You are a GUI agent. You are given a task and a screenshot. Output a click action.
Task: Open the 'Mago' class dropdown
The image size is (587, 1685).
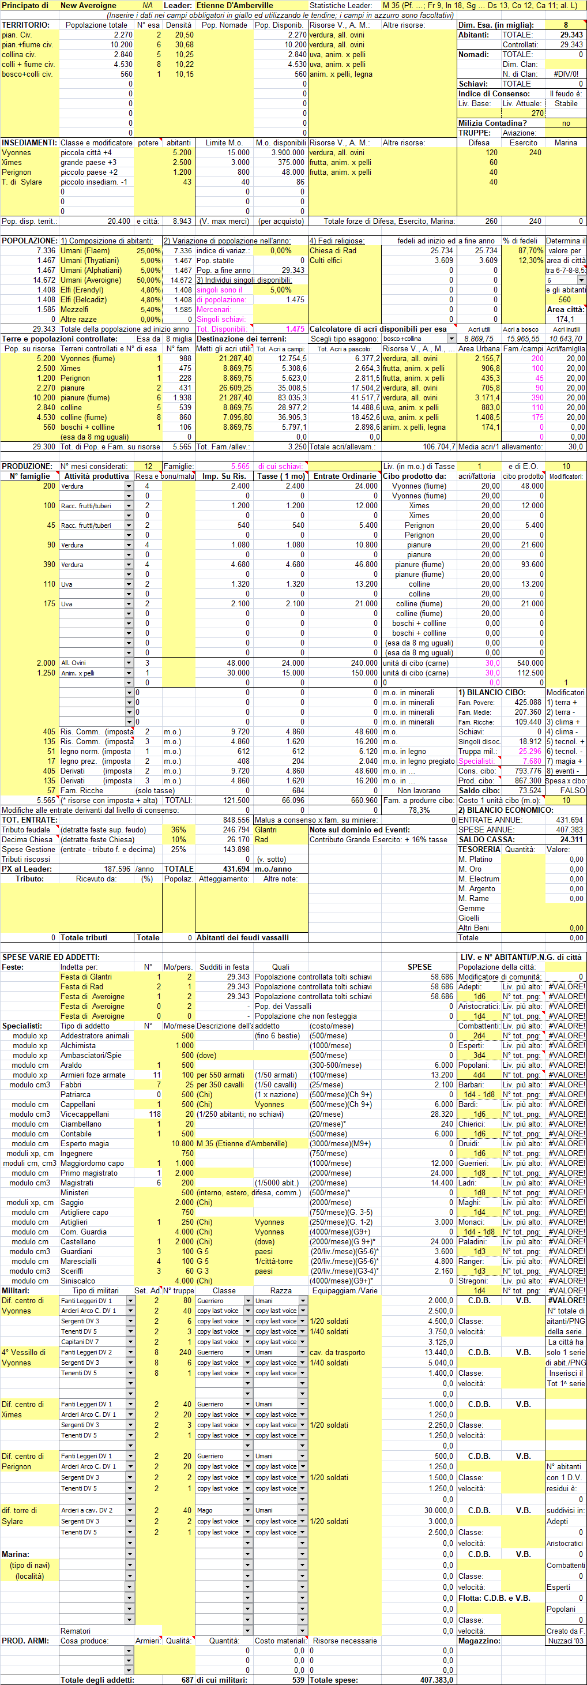pos(248,1510)
